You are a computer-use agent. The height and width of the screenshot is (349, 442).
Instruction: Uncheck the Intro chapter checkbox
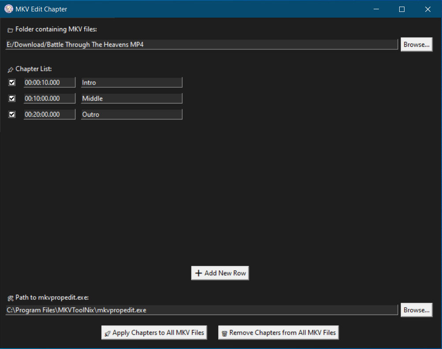coord(12,82)
